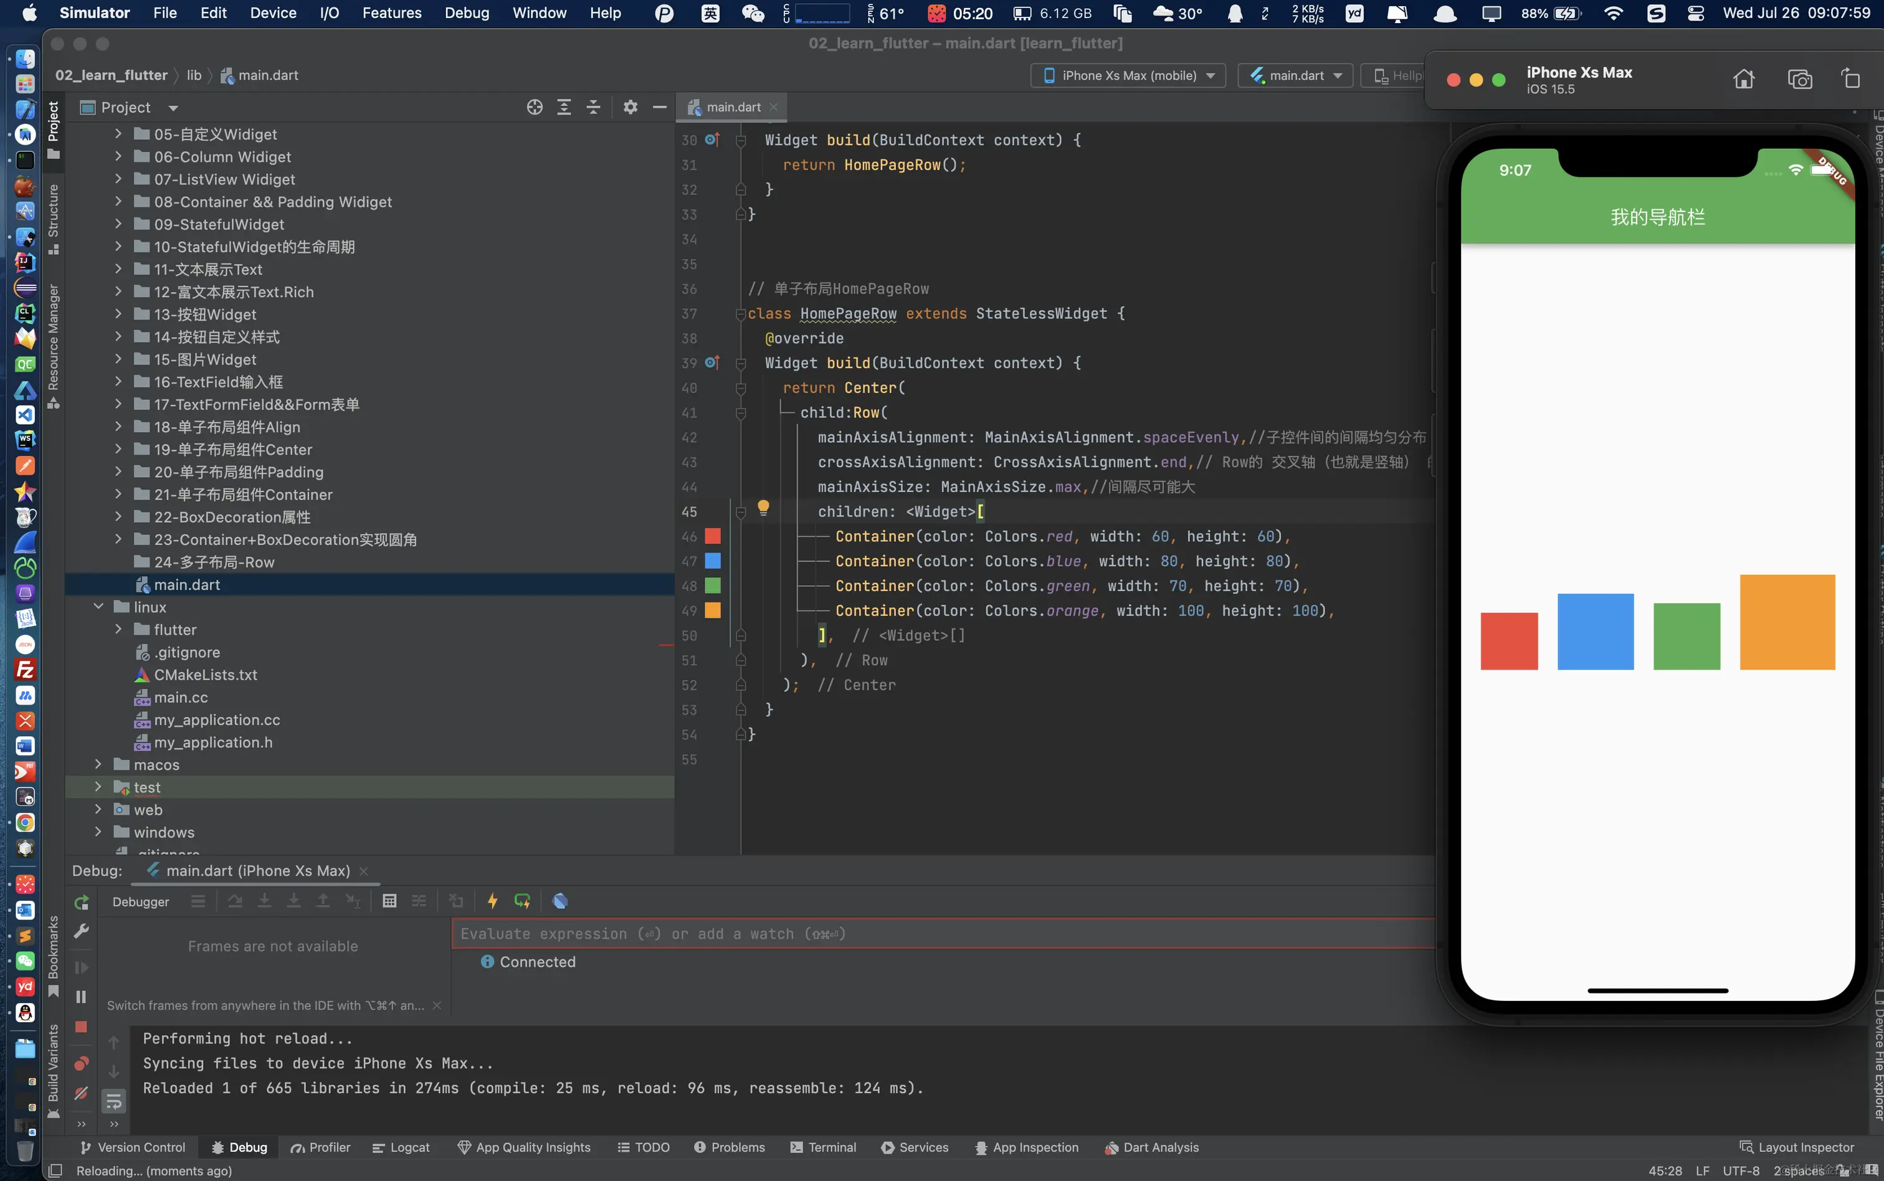Fold the HomePageRow class at line 37

coord(740,314)
